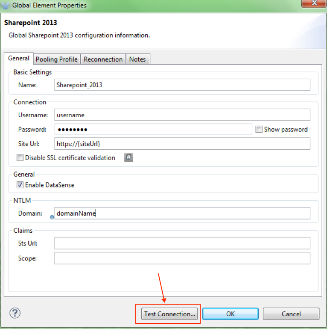The image size is (327, 329).
Task: Click the Site Url input field
Action: [182, 144]
